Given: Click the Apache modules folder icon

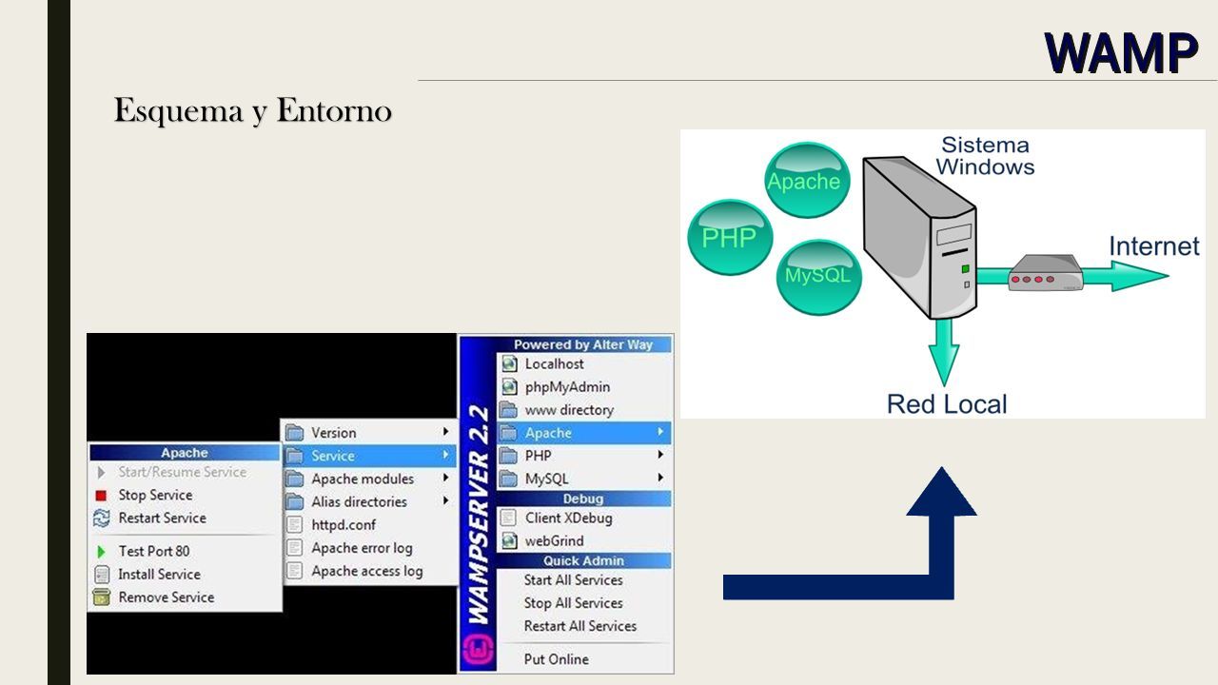Looking at the screenshot, I should [295, 479].
